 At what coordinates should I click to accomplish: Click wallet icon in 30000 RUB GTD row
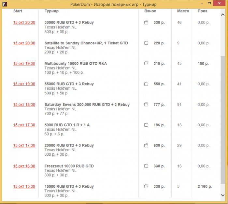[x=146, y=23]
